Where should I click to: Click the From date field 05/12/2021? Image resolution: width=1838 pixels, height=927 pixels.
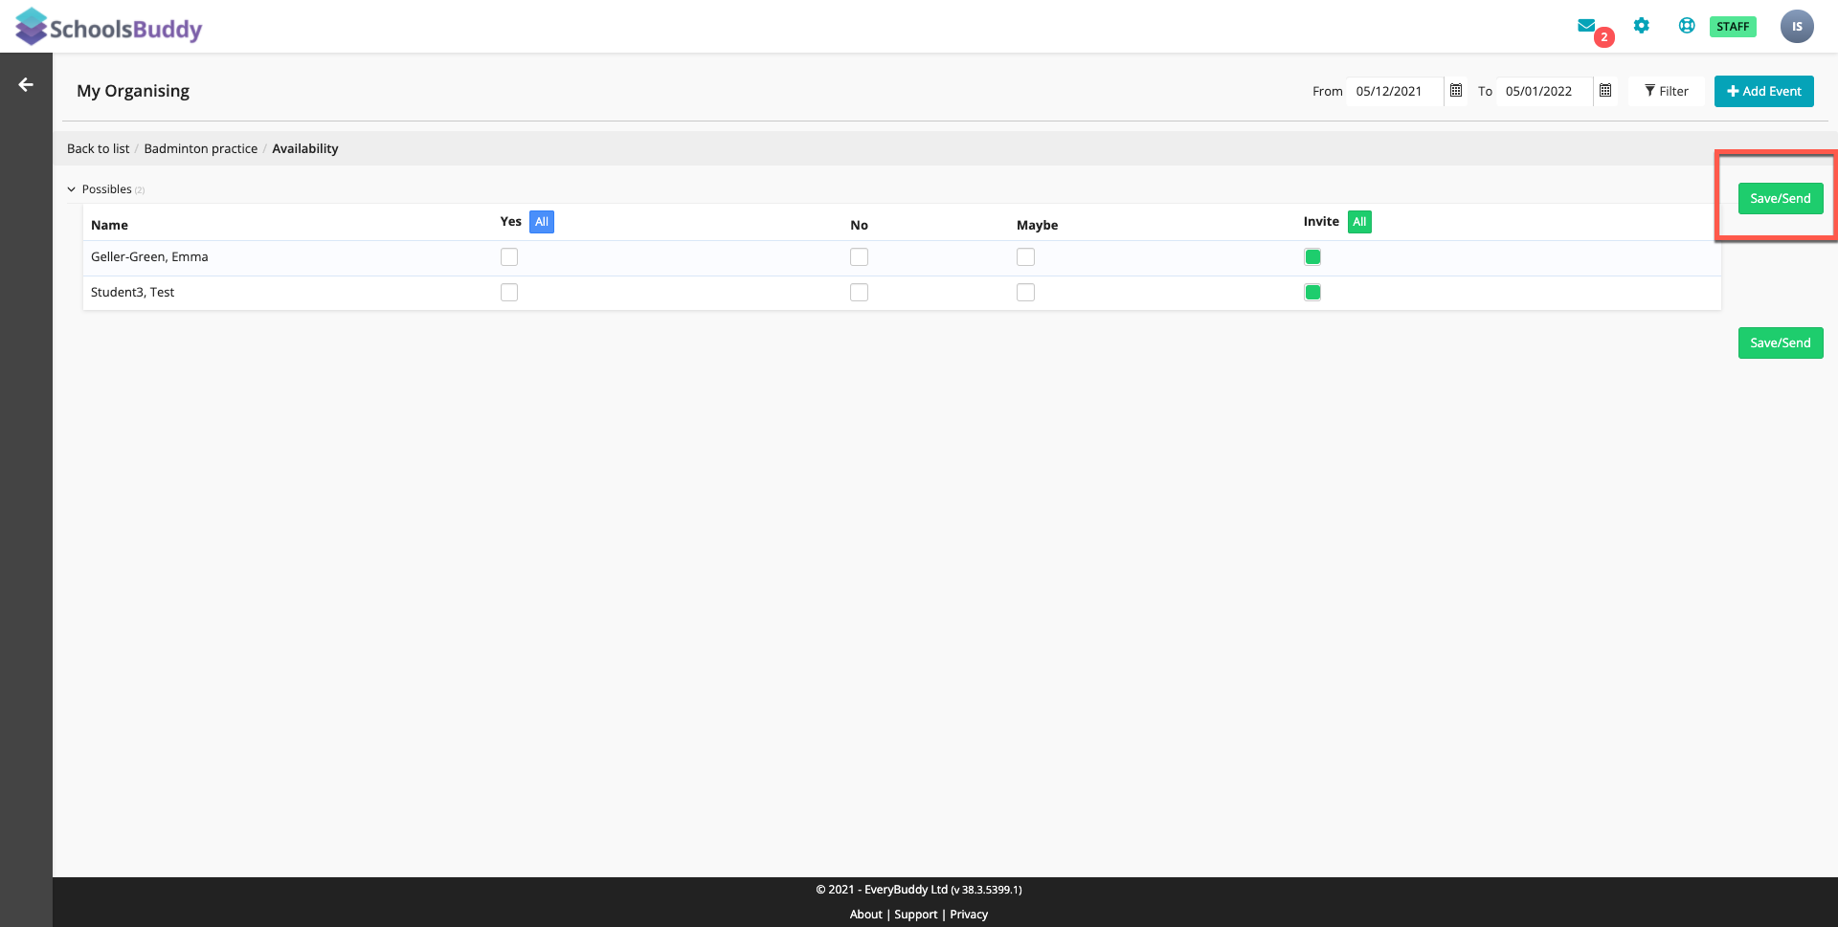[1395, 91]
